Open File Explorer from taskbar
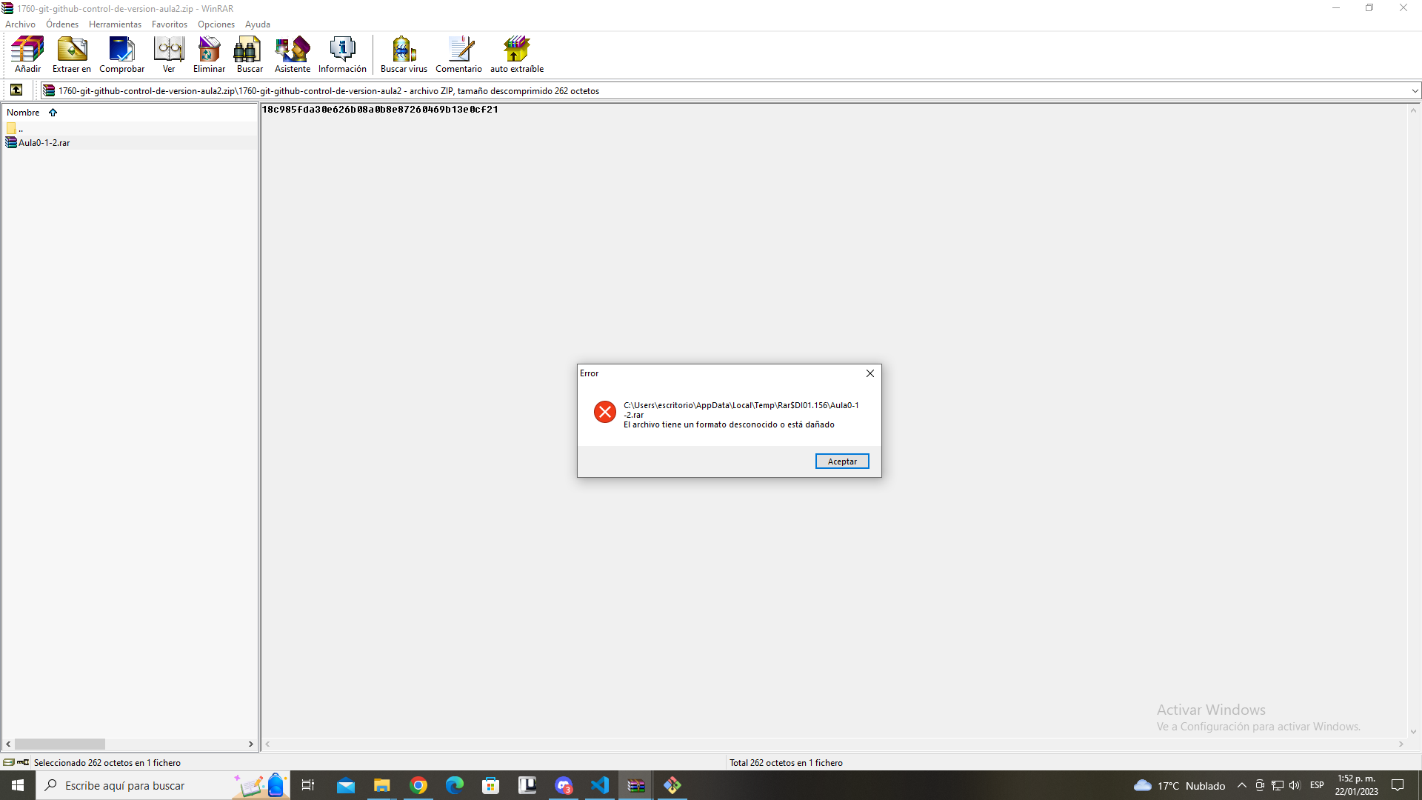The height and width of the screenshot is (800, 1422). click(x=382, y=785)
